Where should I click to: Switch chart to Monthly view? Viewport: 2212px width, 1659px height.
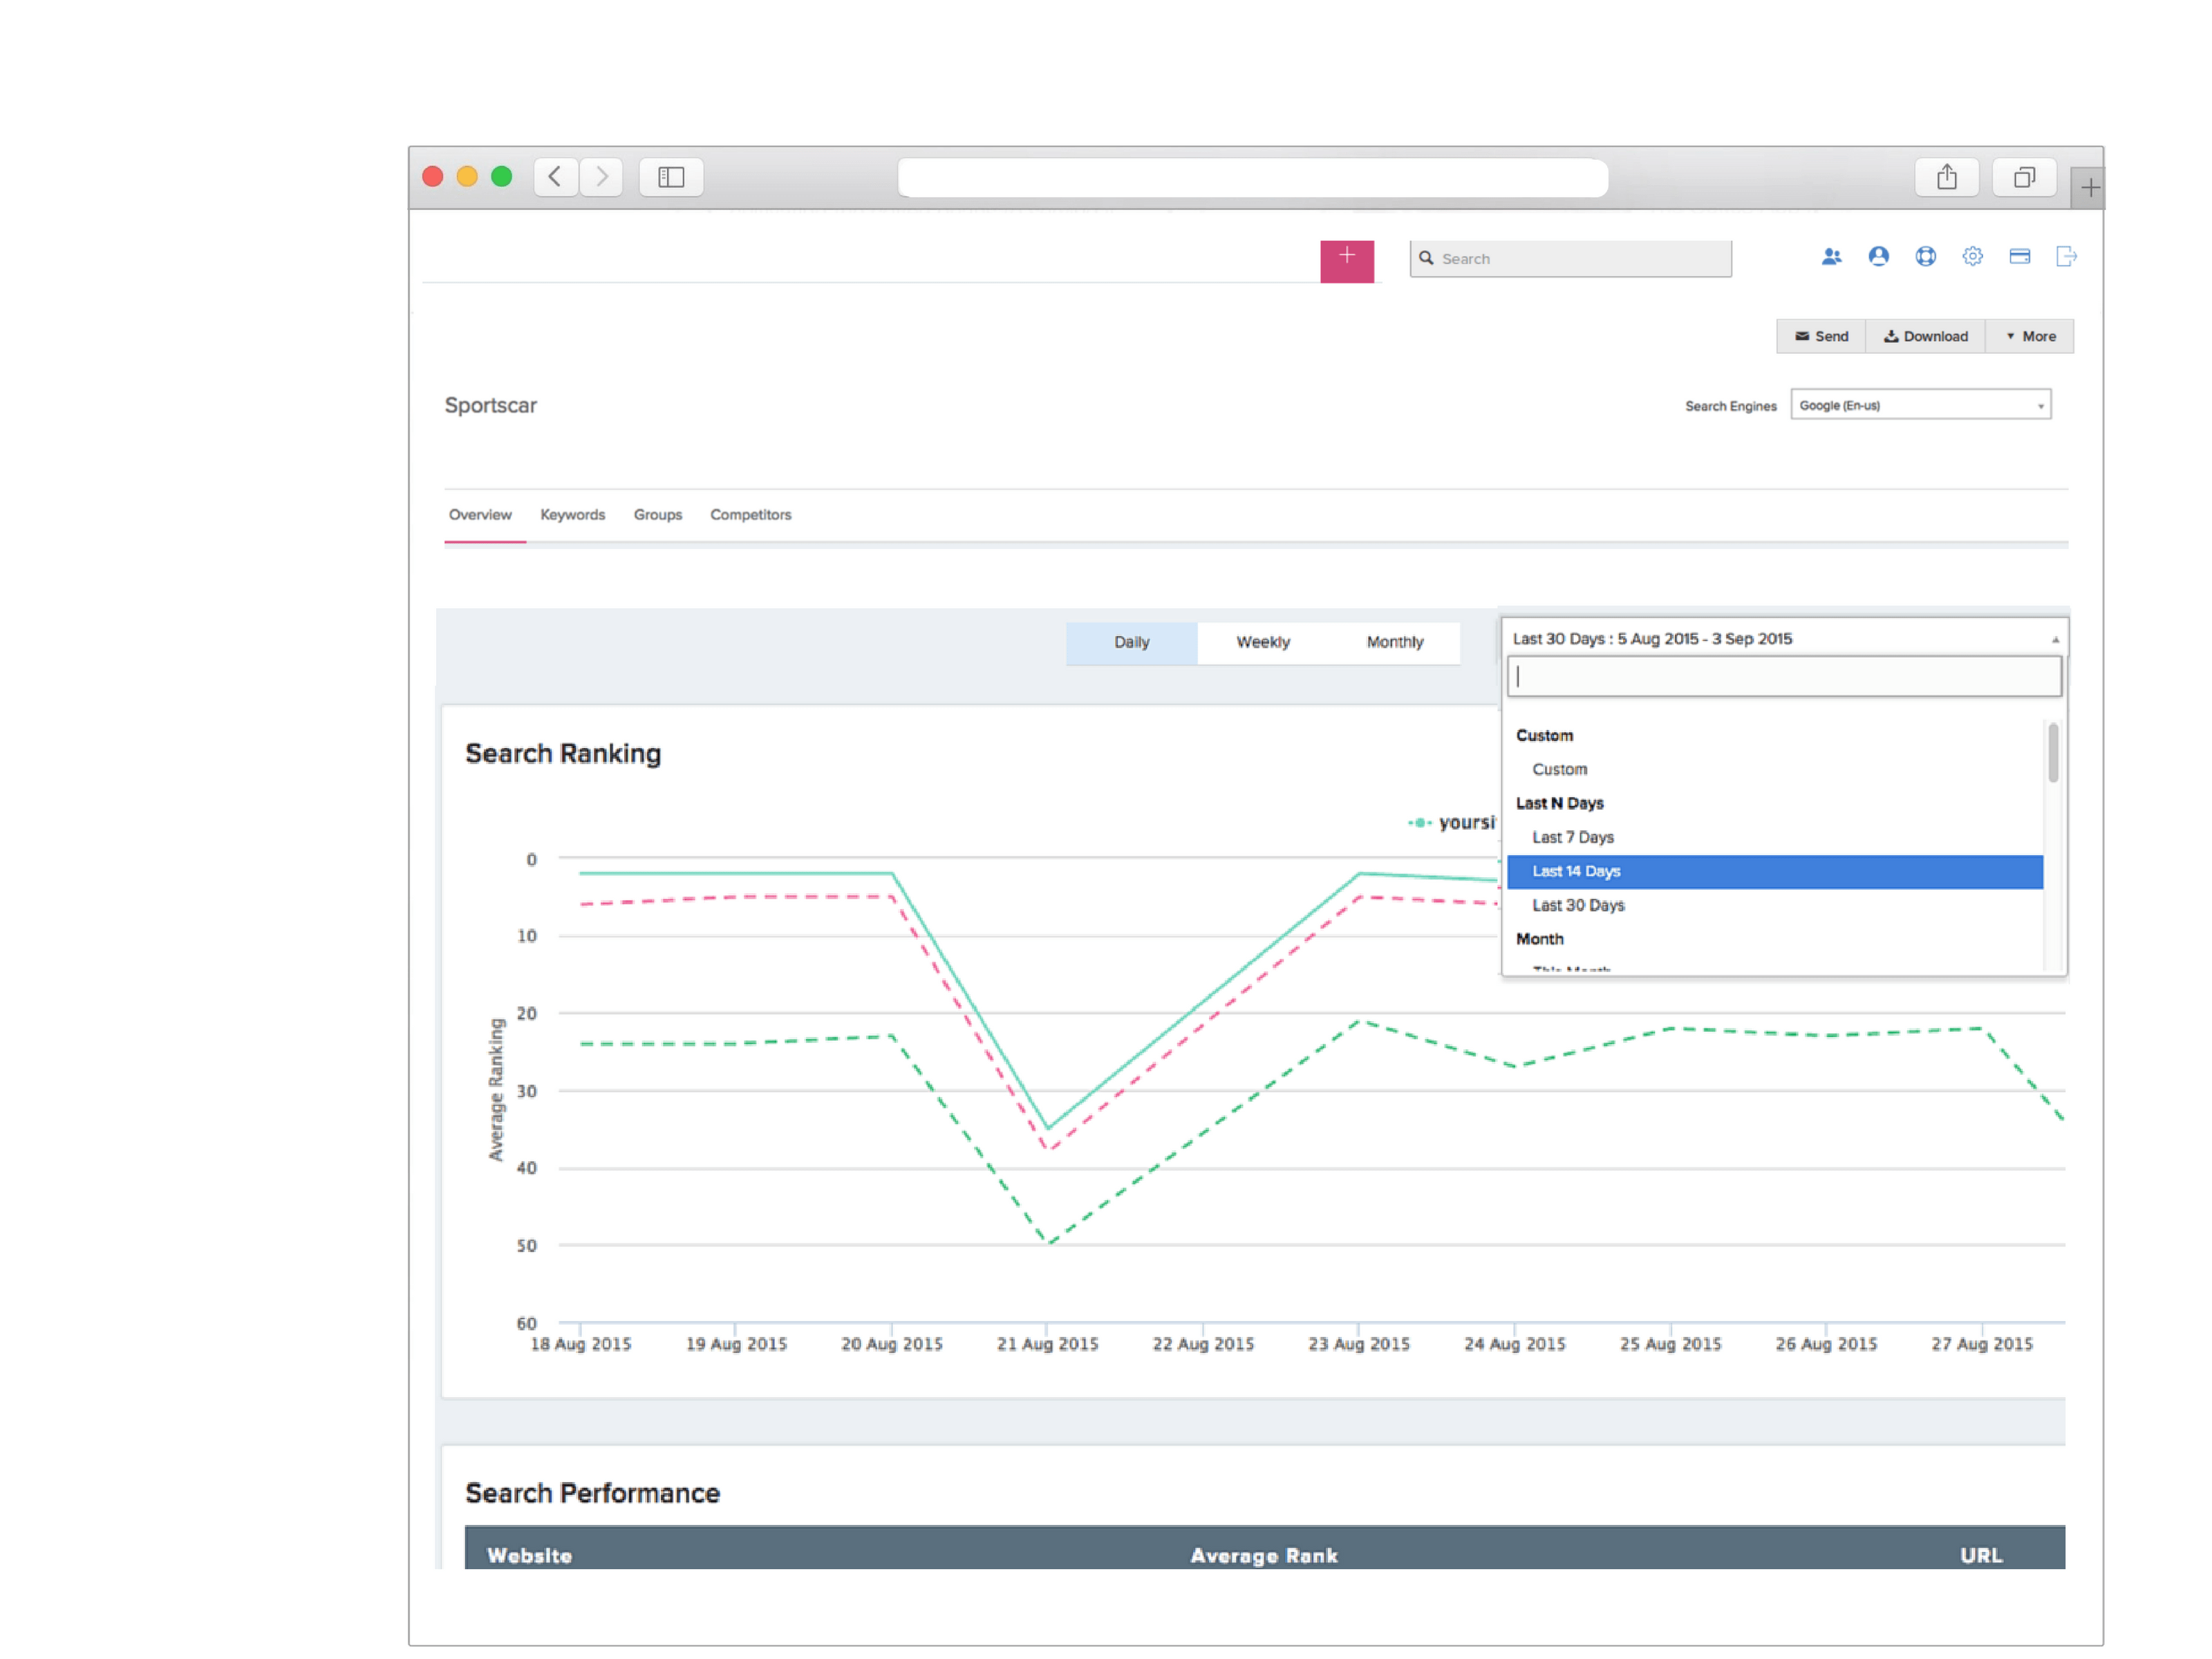1394,642
